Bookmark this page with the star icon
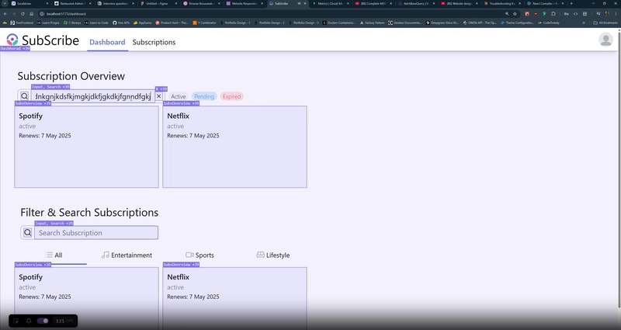 coord(515,13)
